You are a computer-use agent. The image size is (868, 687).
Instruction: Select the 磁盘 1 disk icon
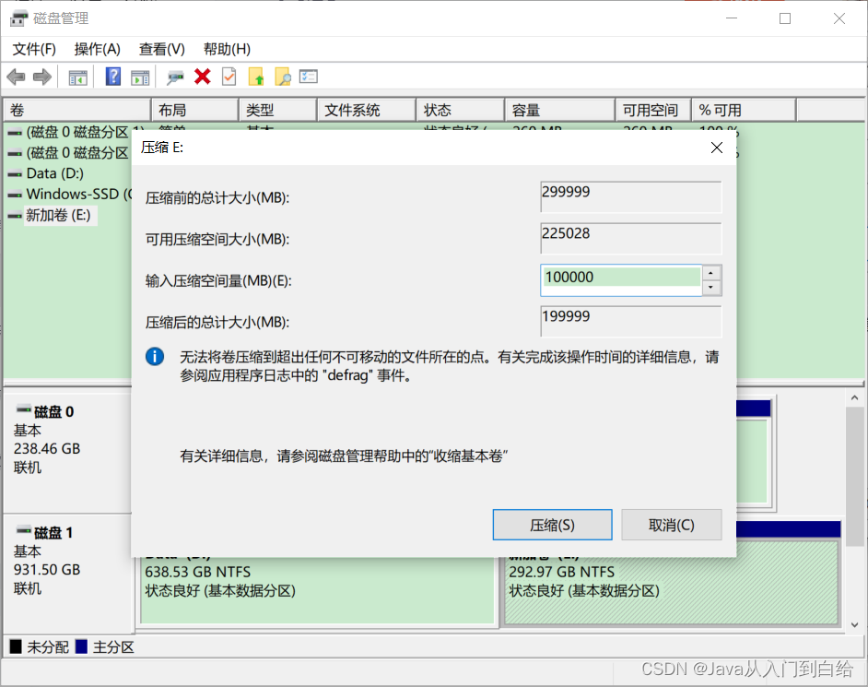point(24,530)
